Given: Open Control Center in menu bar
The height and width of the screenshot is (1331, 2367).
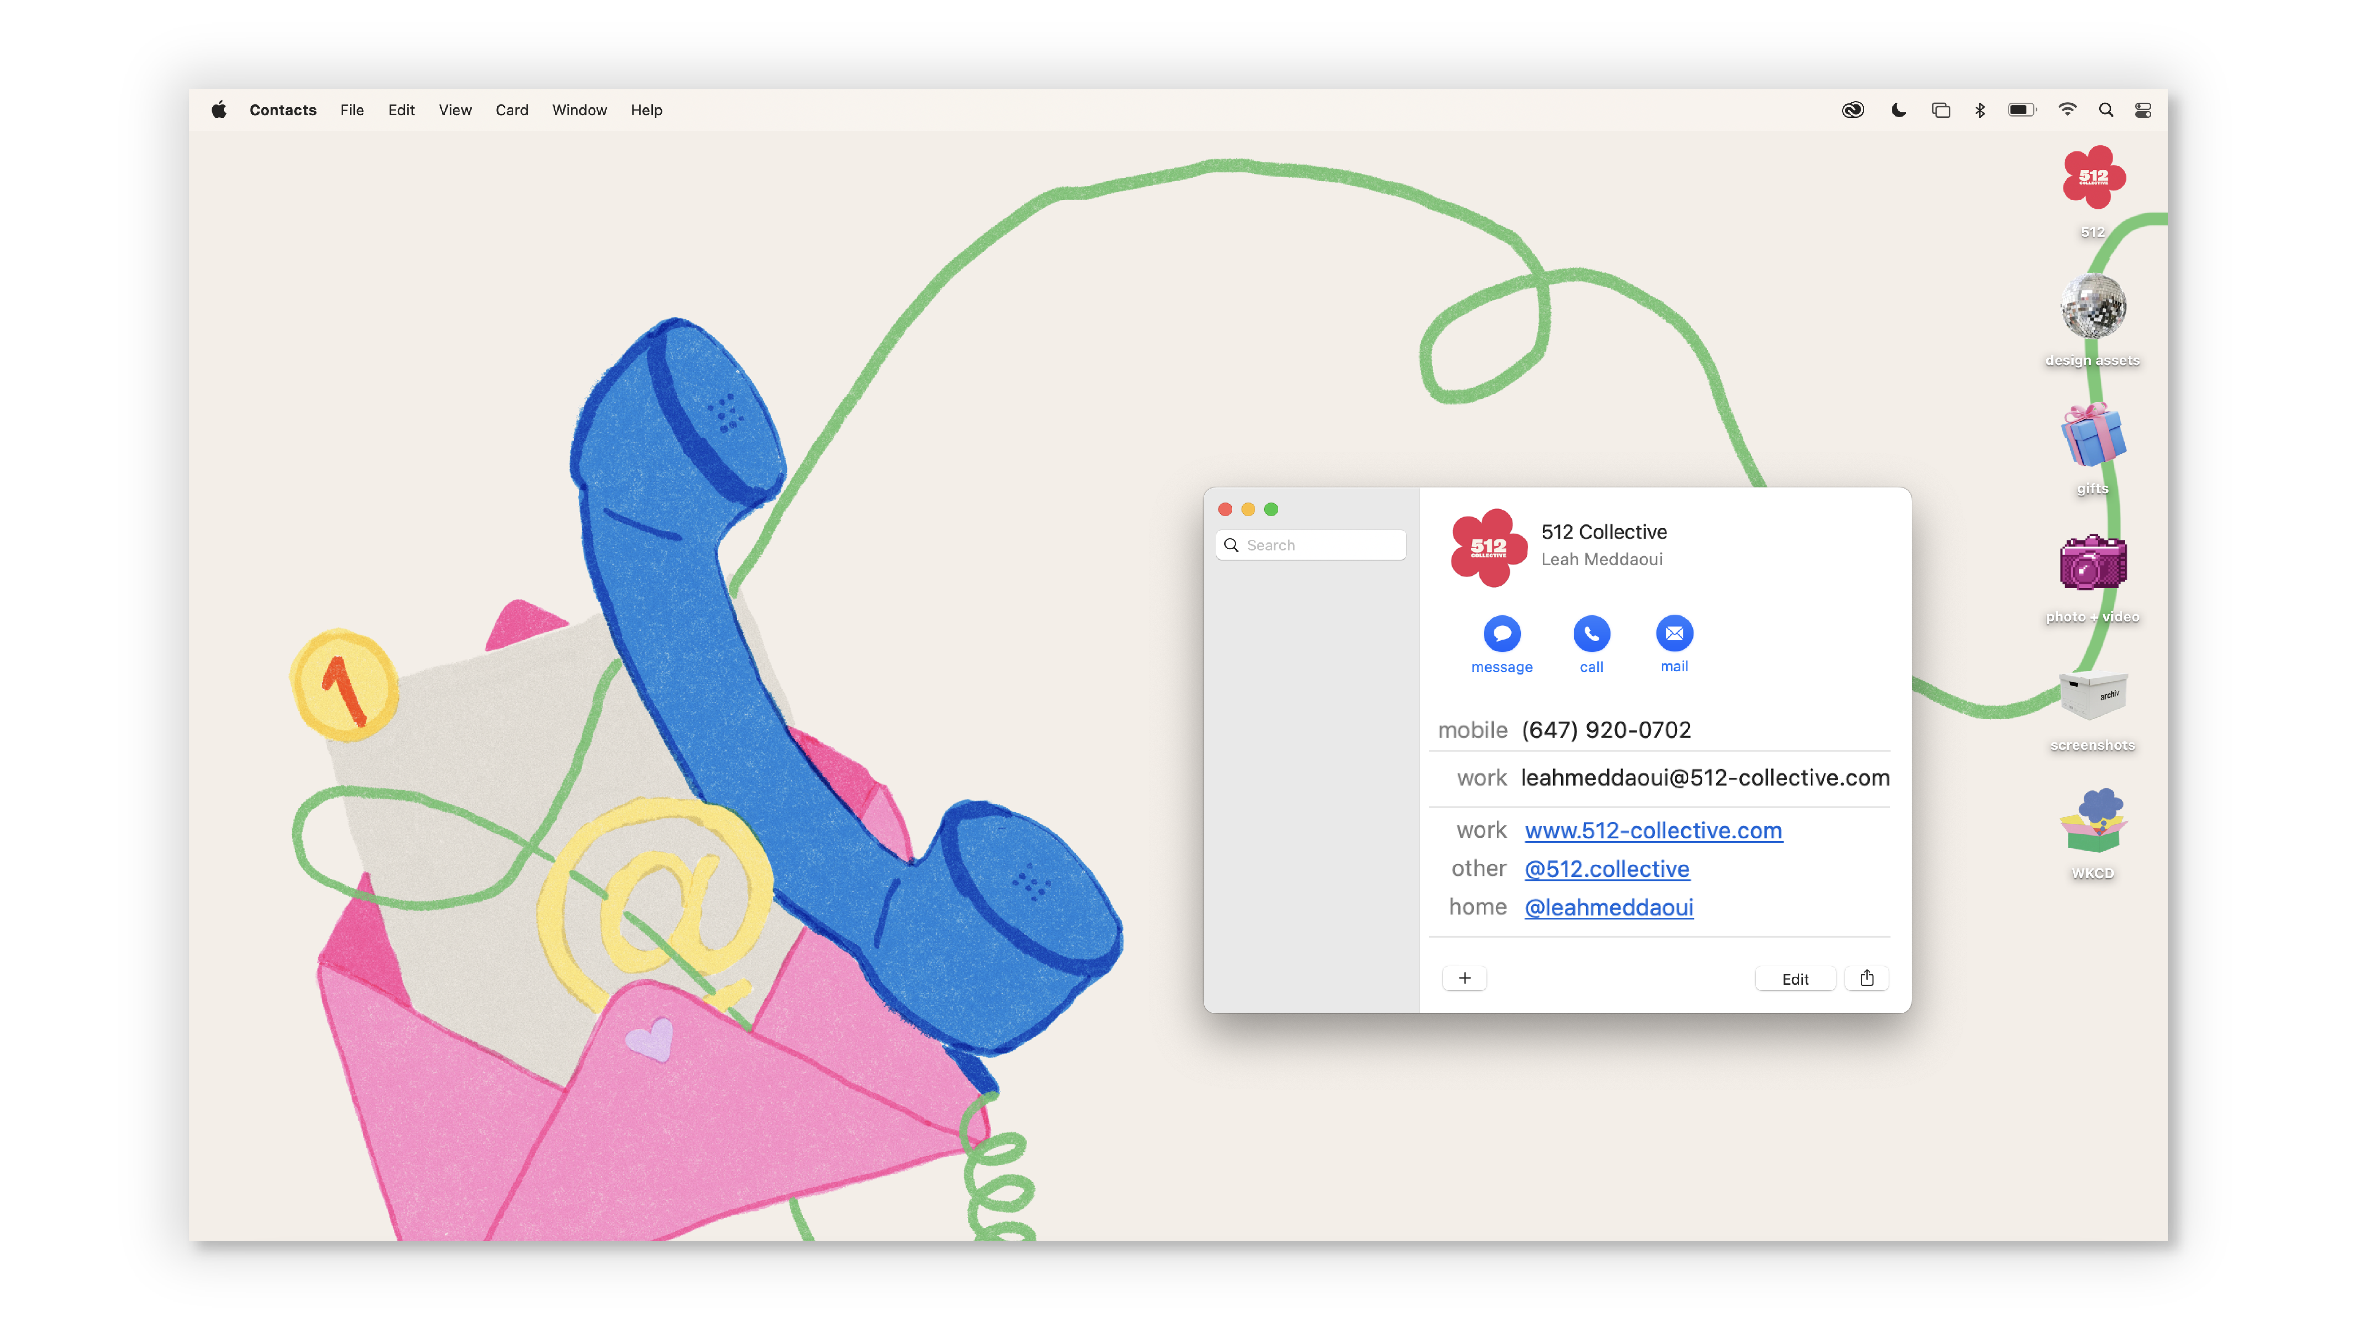Looking at the screenshot, I should [2143, 110].
